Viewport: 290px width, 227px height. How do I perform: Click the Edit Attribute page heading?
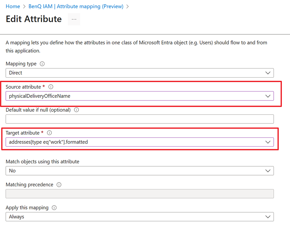point(34,19)
